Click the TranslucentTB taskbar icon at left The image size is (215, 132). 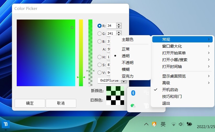point(5,124)
